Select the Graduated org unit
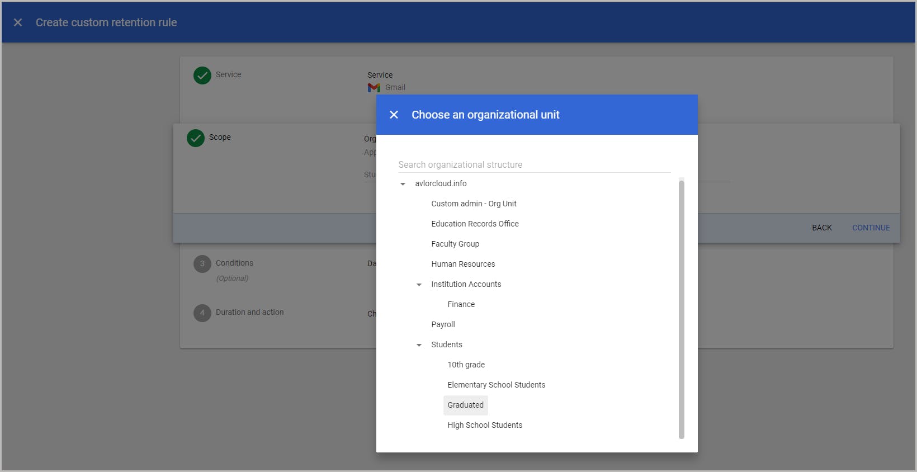The image size is (917, 472). (x=465, y=405)
